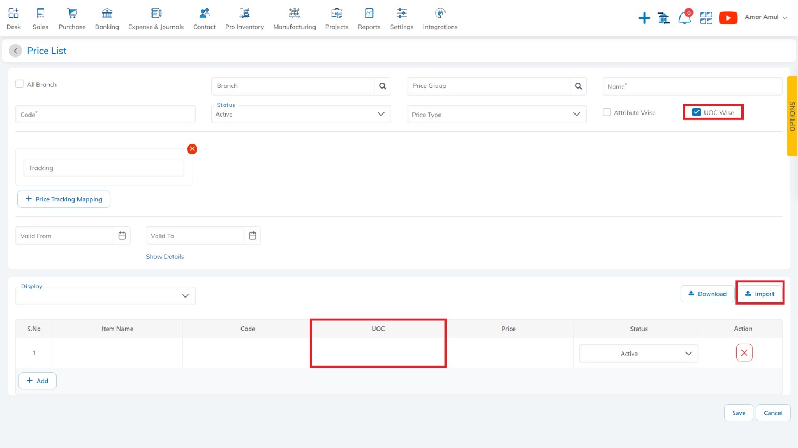Add a new item row

(38, 381)
